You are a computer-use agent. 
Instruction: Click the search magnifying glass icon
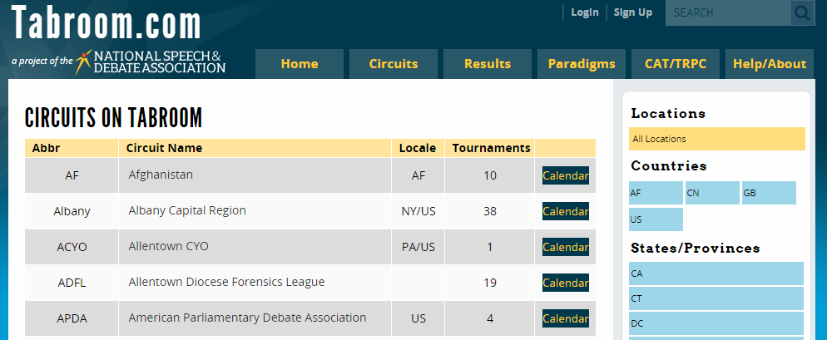click(802, 12)
